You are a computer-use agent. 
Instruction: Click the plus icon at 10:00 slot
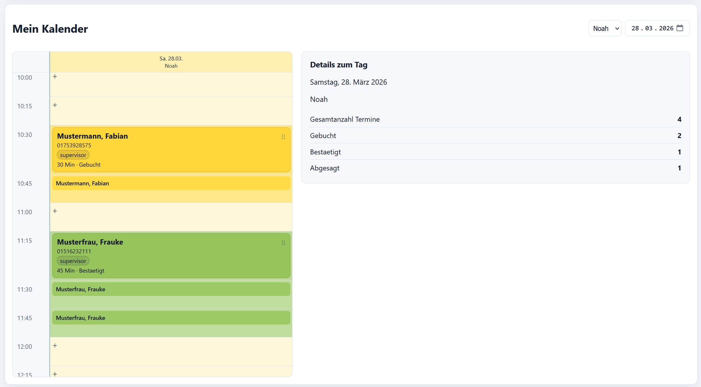[55, 77]
